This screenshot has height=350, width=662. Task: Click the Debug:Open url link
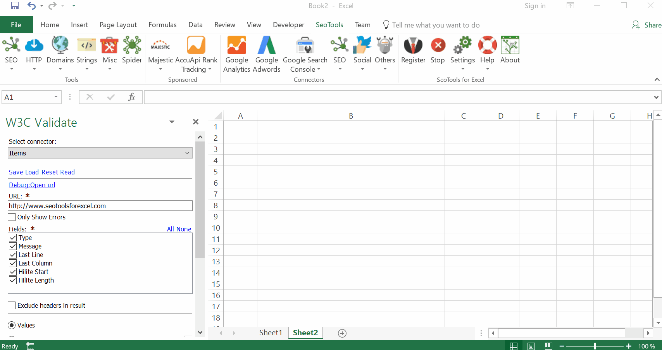(x=32, y=185)
